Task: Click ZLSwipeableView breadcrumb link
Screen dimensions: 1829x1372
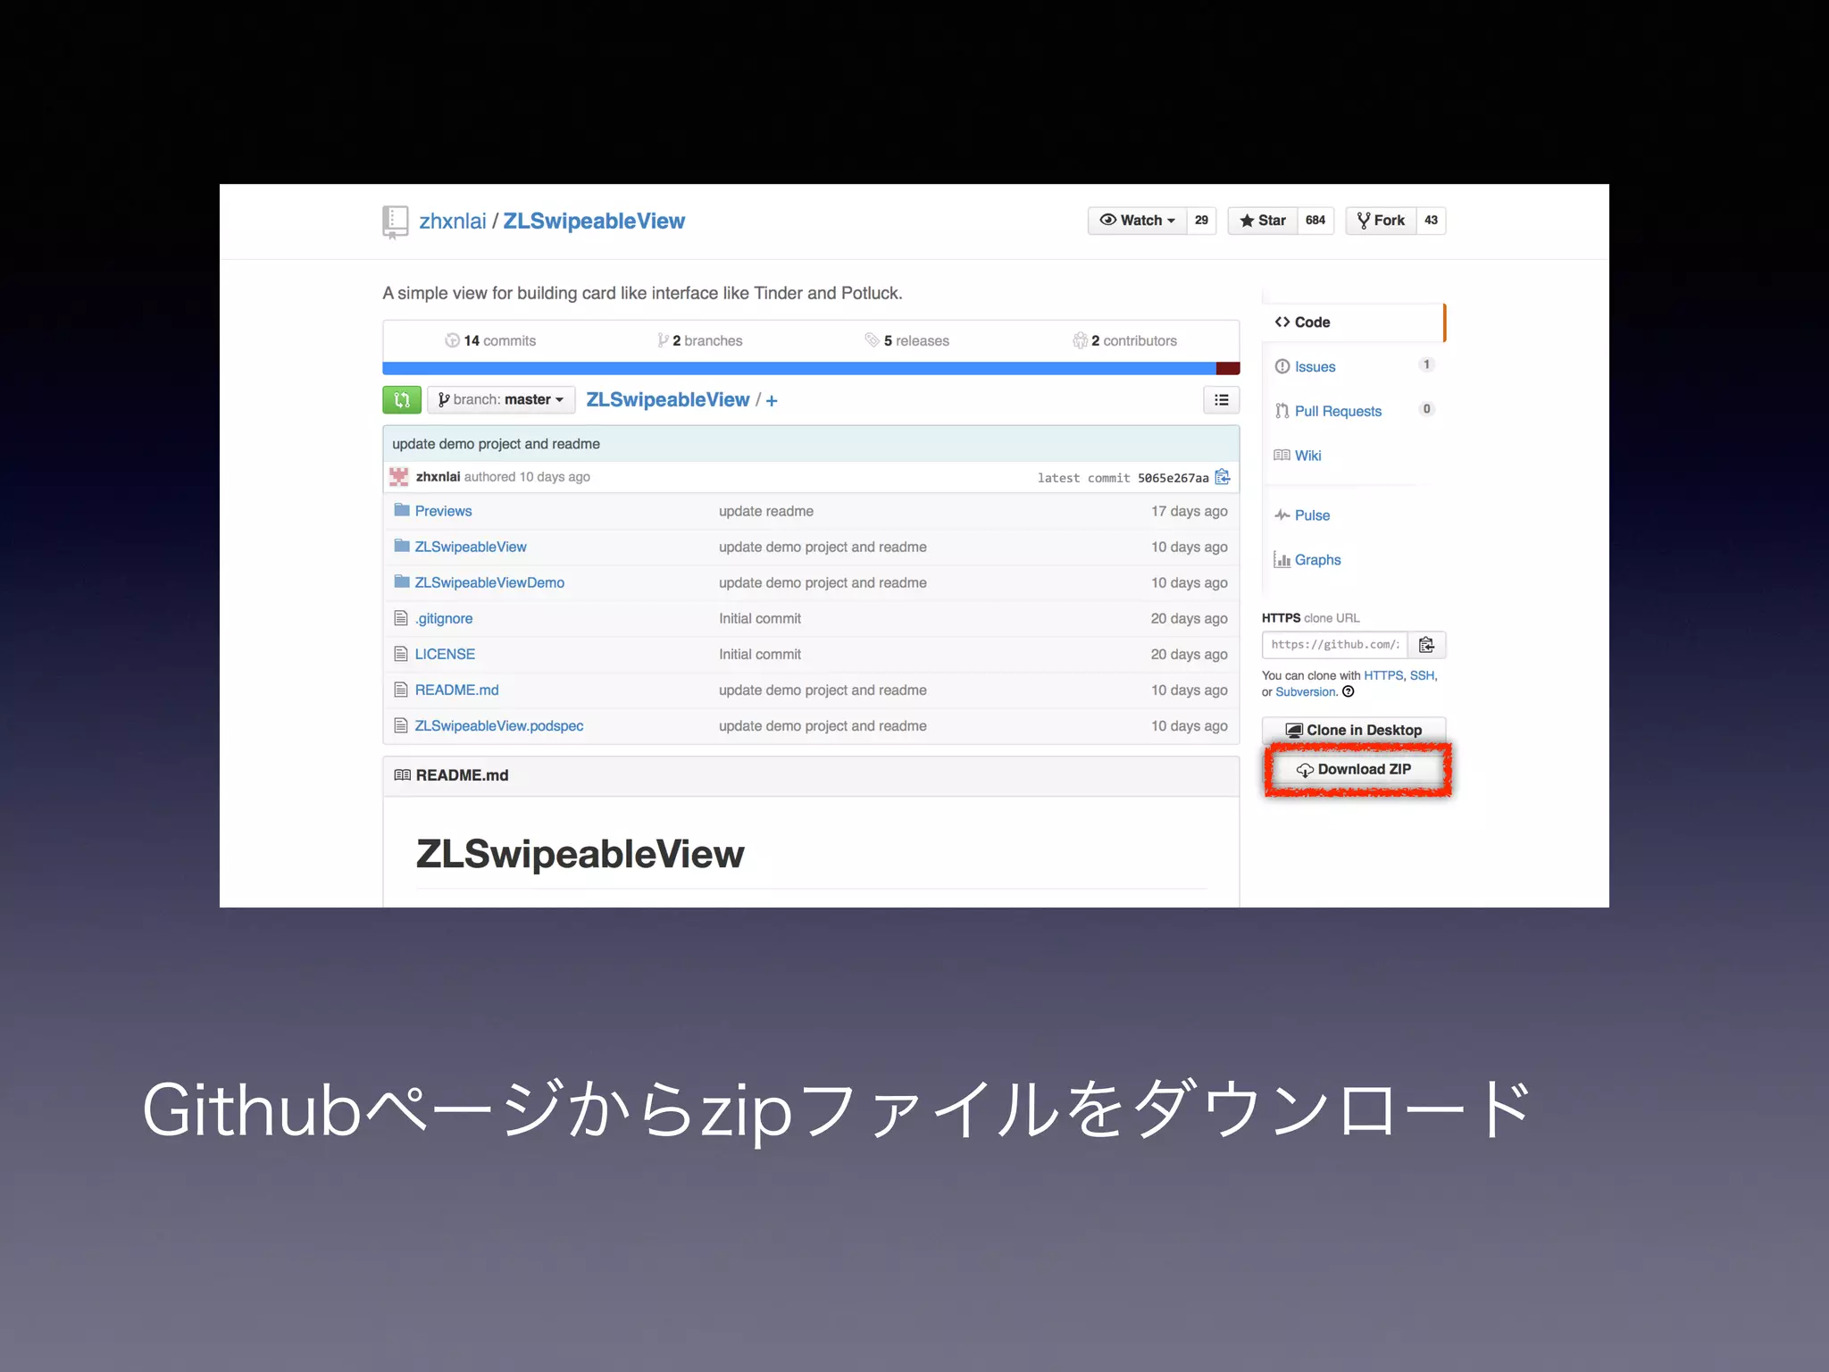Action: click(x=667, y=400)
